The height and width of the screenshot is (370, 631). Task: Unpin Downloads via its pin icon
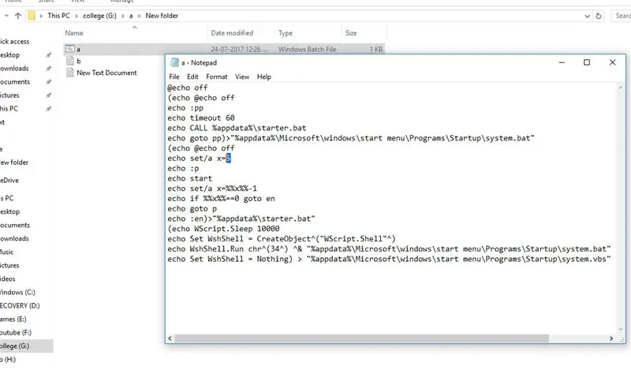coord(49,69)
